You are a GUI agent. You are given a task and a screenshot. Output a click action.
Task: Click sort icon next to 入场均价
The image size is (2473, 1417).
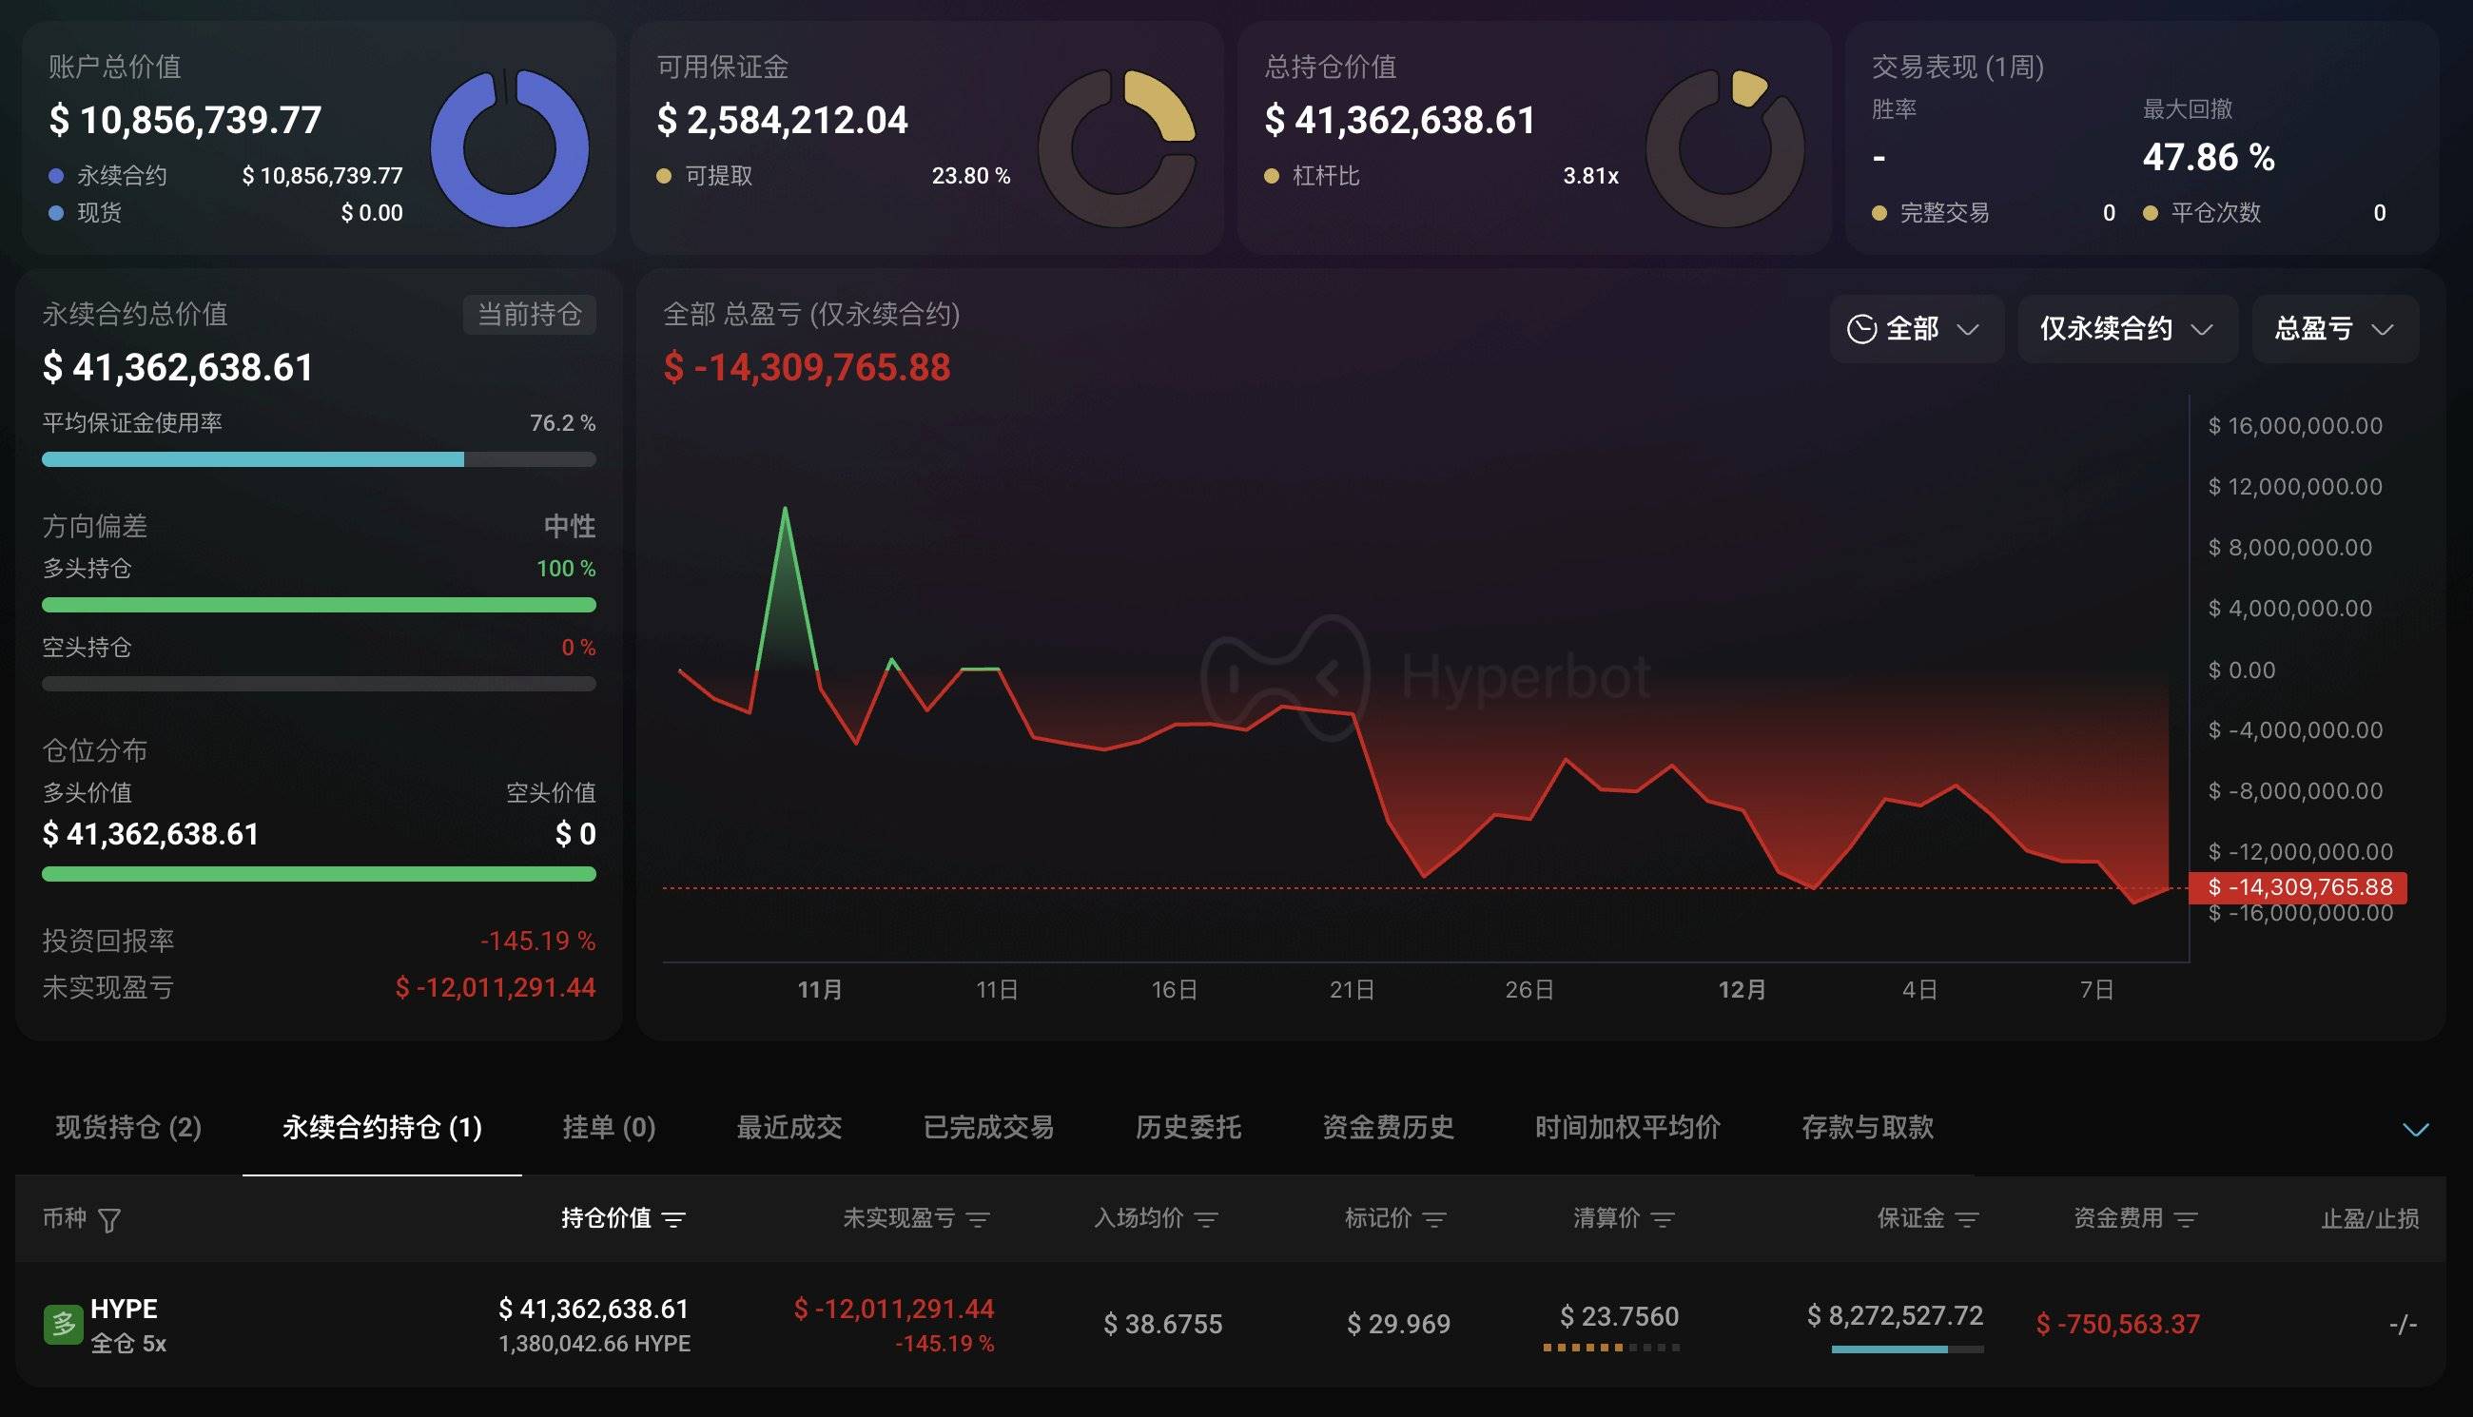pyautogui.click(x=1207, y=1219)
